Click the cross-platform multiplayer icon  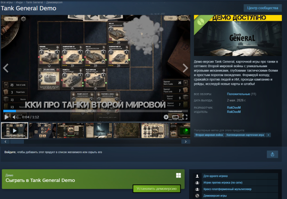[x=197, y=189]
